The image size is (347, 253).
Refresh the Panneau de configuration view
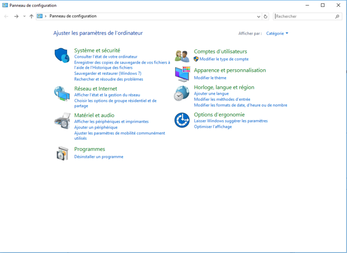(x=265, y=16)
